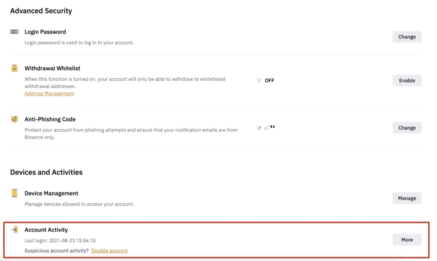Image resolution: width=437 pixels, height=261 pixels.
Task: Open More account activity details
Action: [407, 240]
